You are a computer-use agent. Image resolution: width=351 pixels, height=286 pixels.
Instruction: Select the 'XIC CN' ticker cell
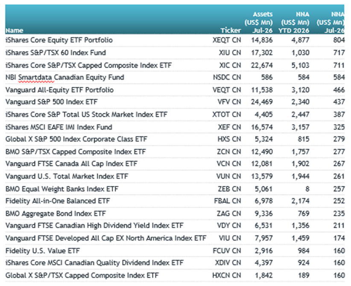(230, 65)
